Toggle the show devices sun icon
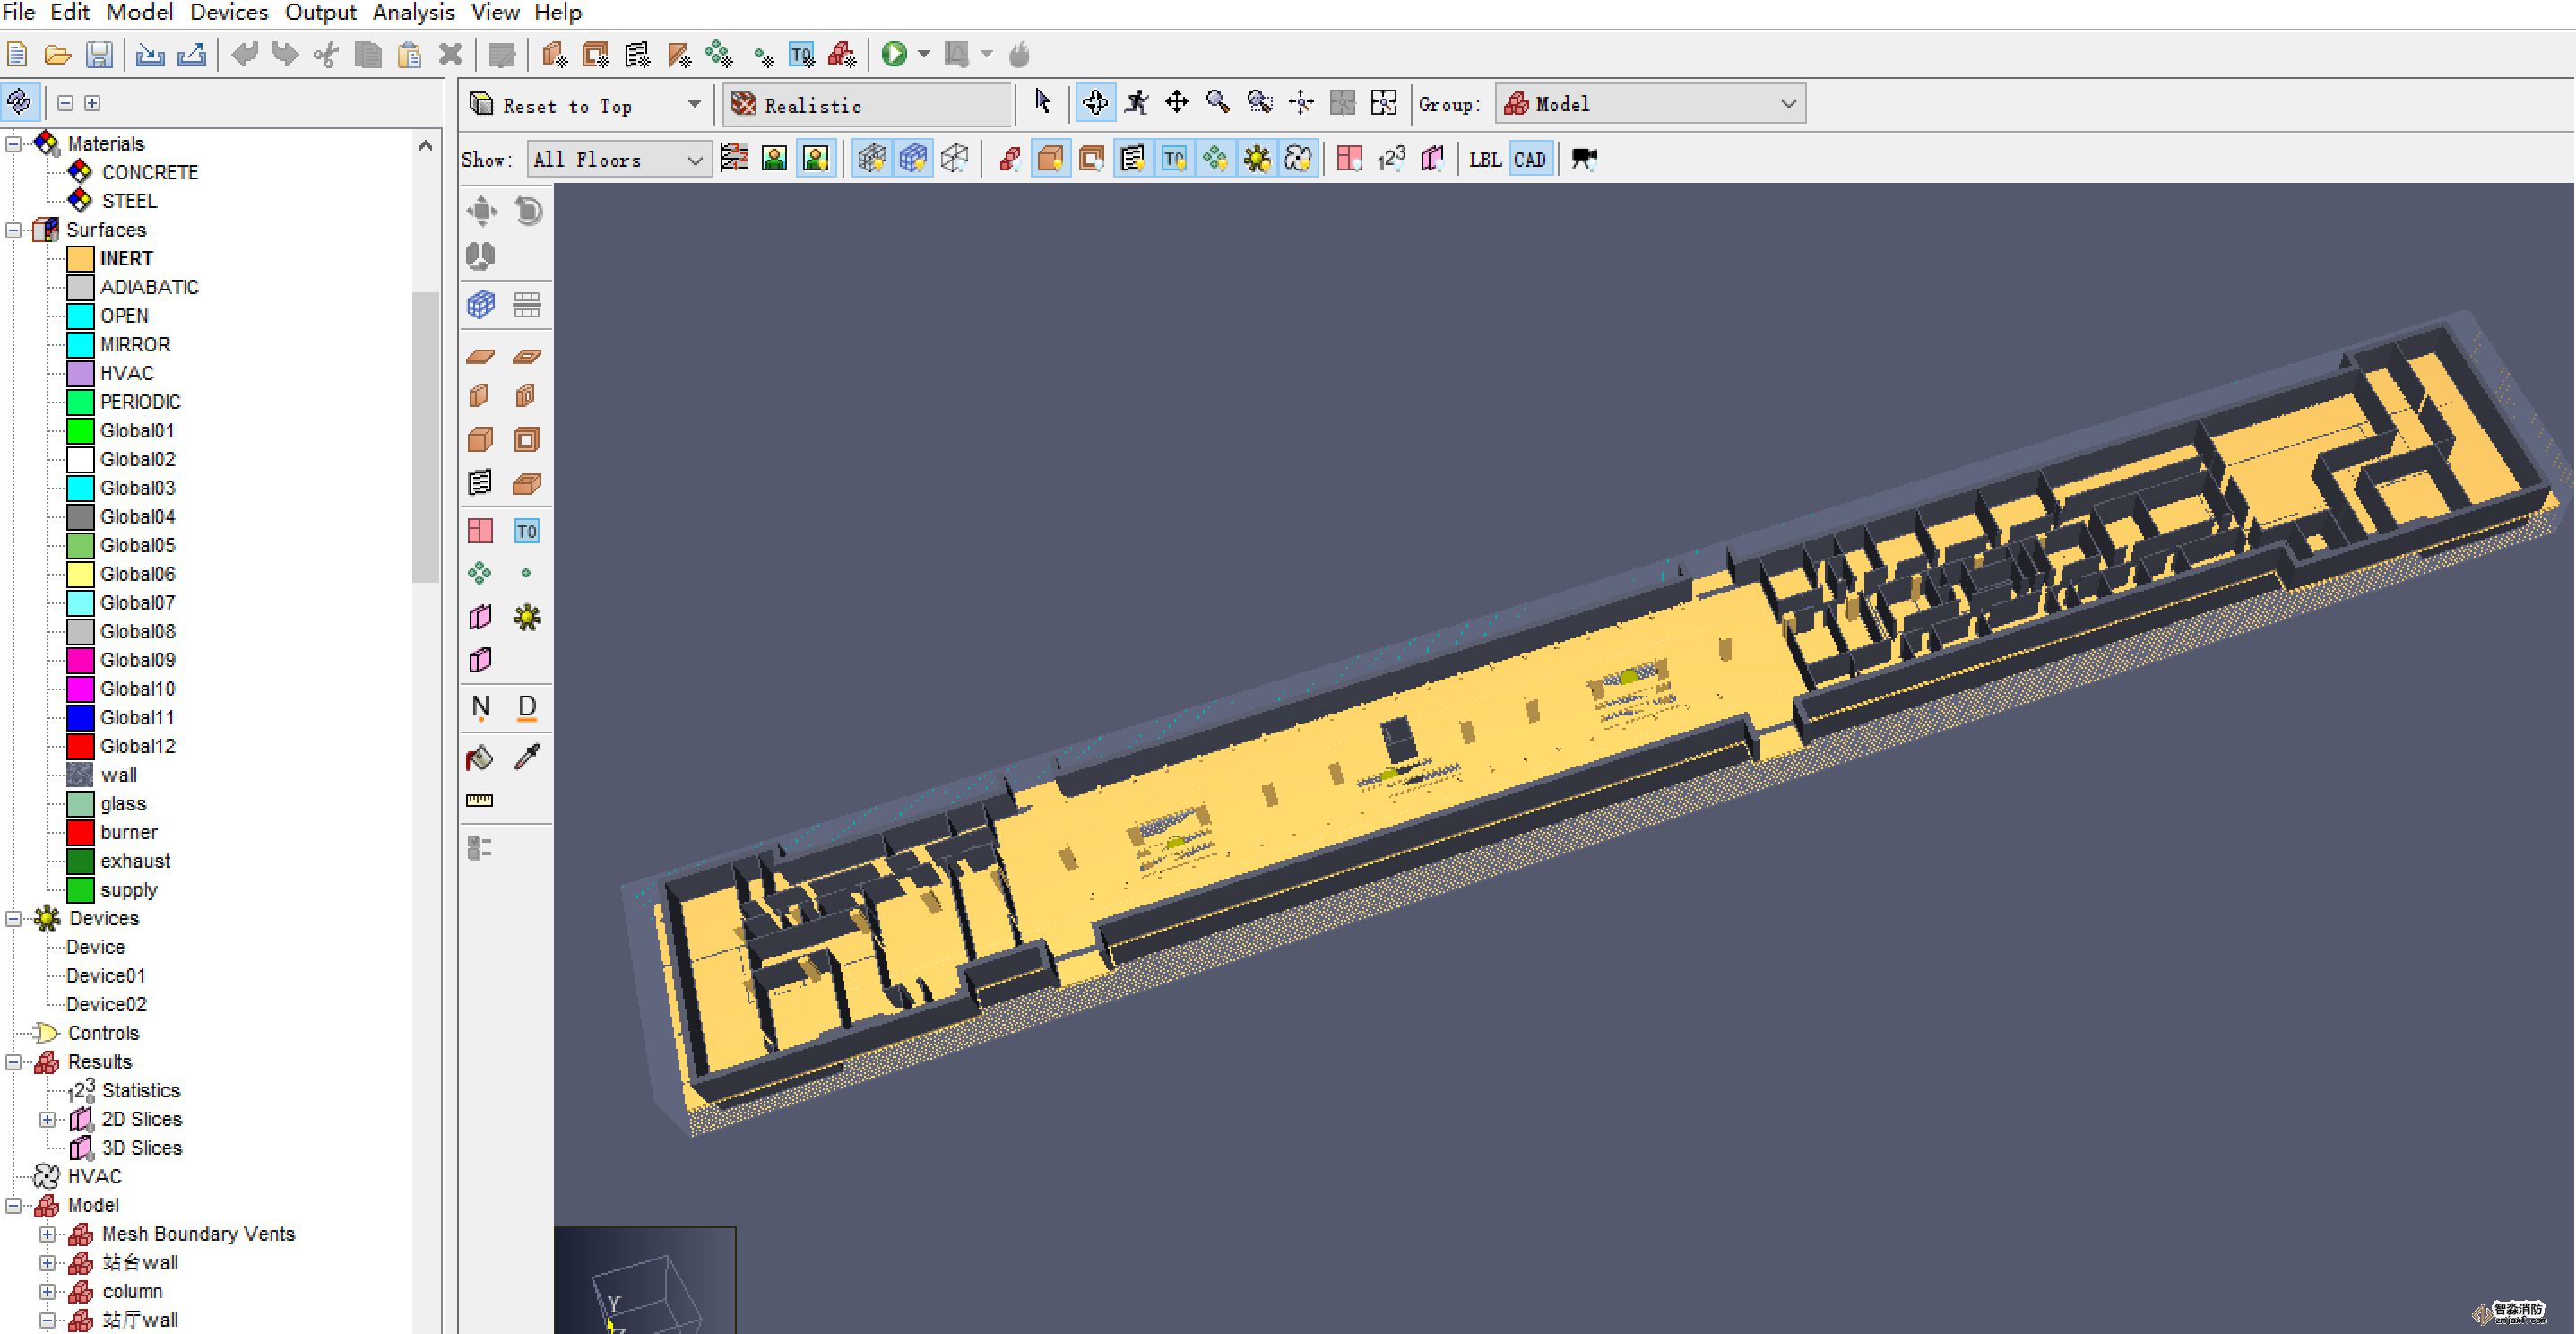The height and width of the screenshot is (1334, 2576). coord(1256,159)
